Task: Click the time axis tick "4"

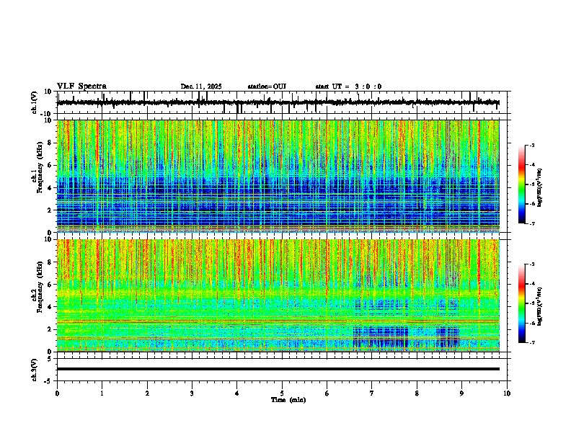Action: pyautogui.click(x=237, y=393)
